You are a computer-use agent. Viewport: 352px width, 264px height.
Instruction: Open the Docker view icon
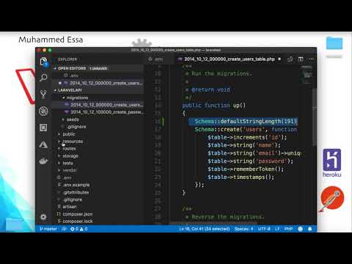(43, 161)
